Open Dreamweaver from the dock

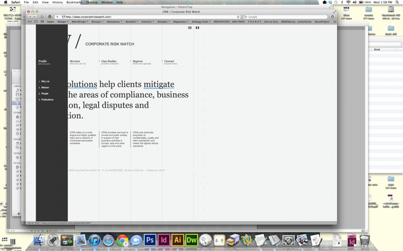click(191, 240)
